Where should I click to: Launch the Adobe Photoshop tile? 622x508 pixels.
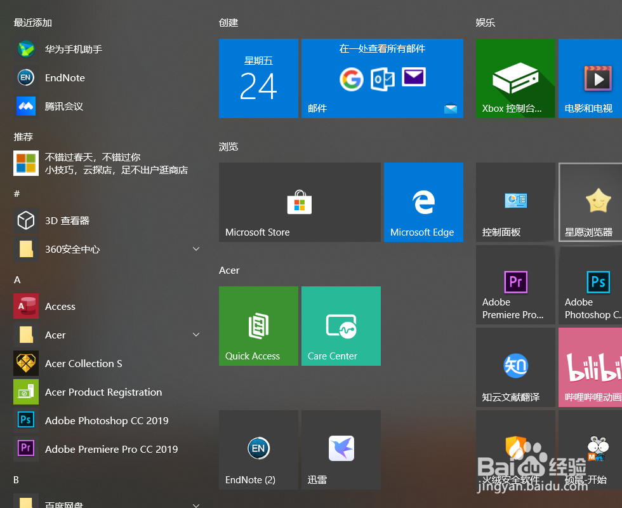(590, 284)
